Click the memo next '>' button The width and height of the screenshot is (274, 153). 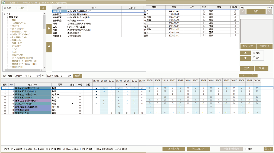(x=269, y=11)
